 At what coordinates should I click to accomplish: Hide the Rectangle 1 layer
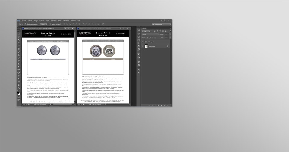(143, 42)
